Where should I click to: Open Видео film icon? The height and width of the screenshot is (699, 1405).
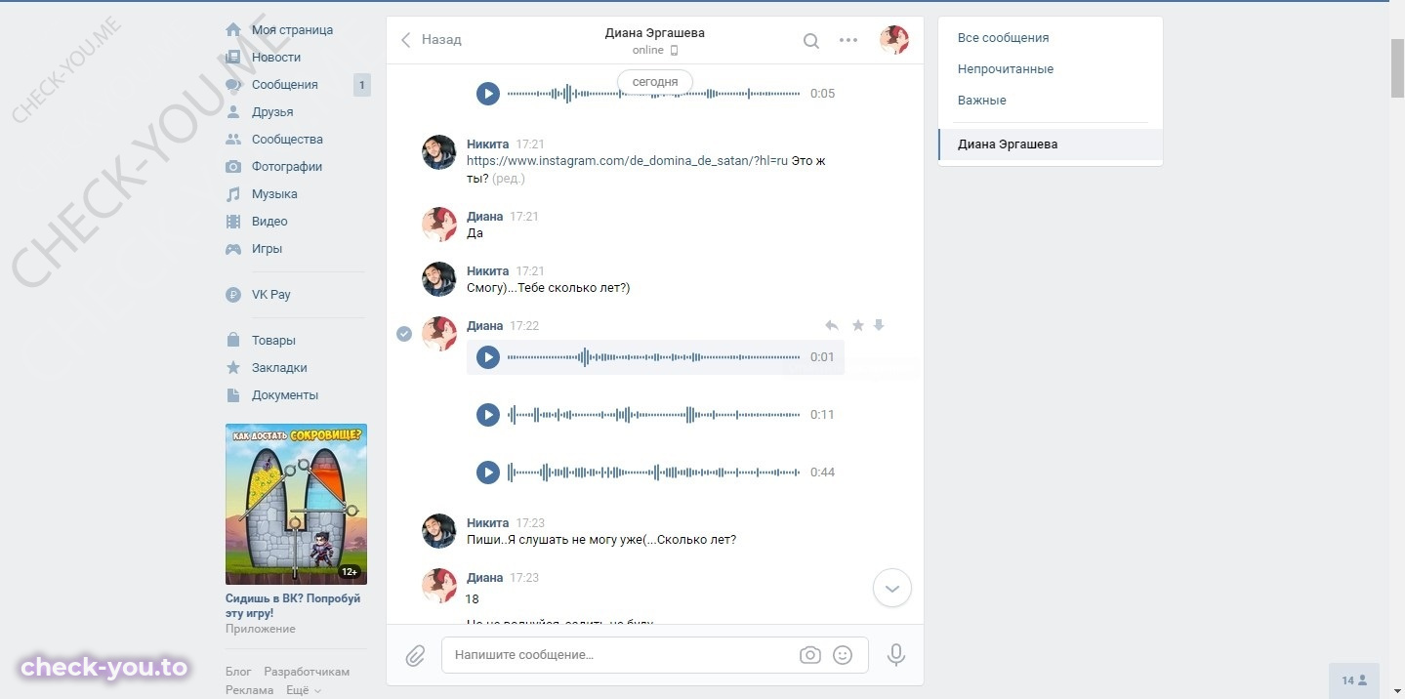click(x=233, y=222)
